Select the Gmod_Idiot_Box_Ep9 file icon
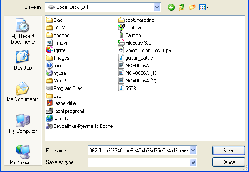The height and width of the screenshot is (172, 249). tap(121, 50)
